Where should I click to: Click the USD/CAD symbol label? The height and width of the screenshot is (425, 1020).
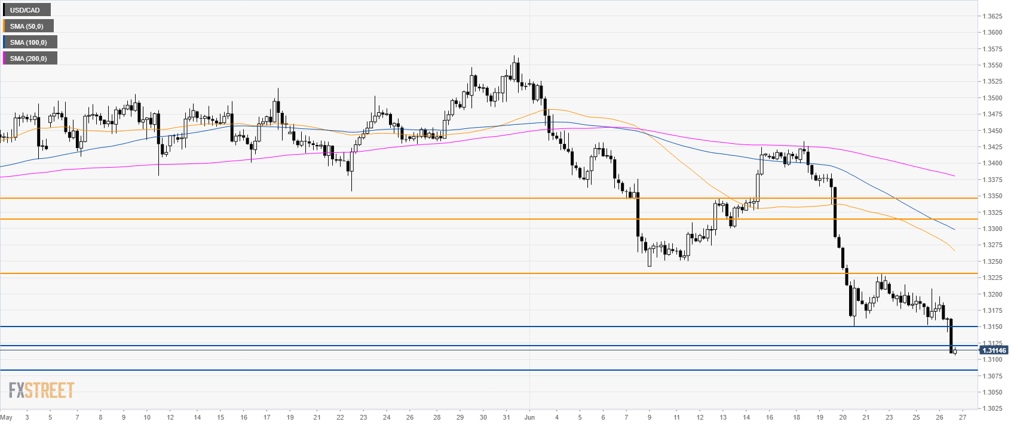(x=25, y=10)
